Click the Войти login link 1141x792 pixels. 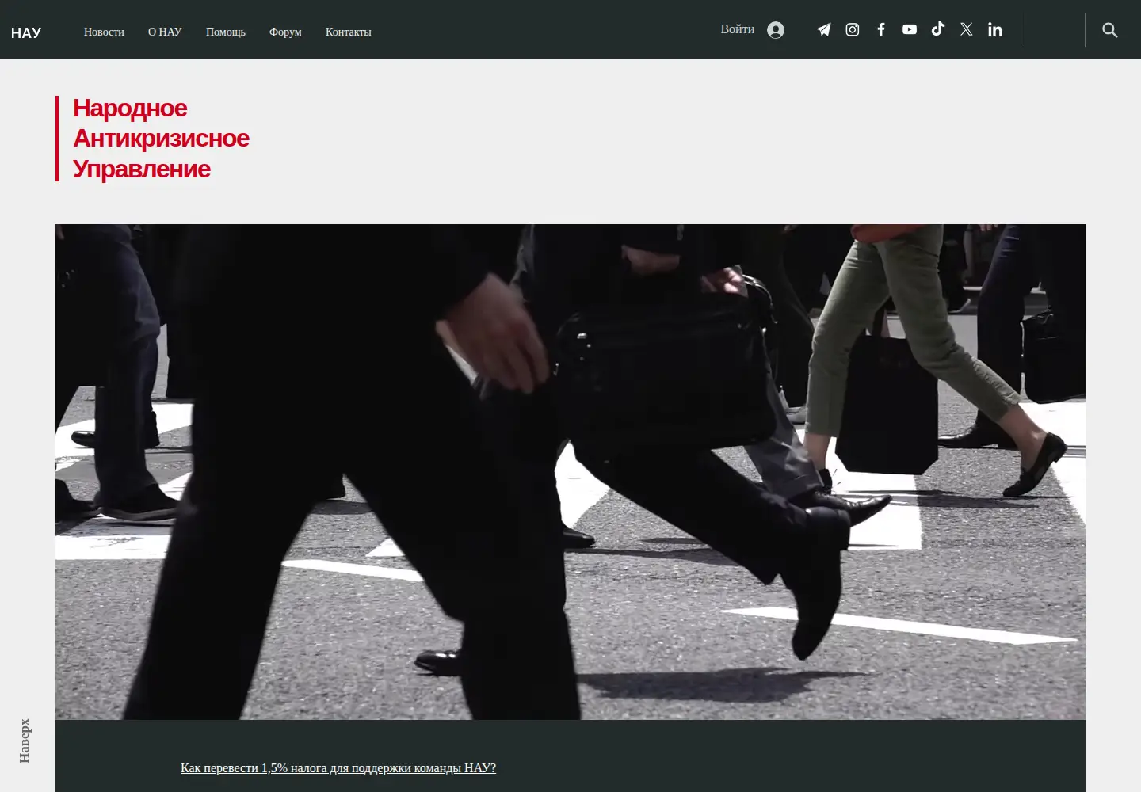point(738,29)
